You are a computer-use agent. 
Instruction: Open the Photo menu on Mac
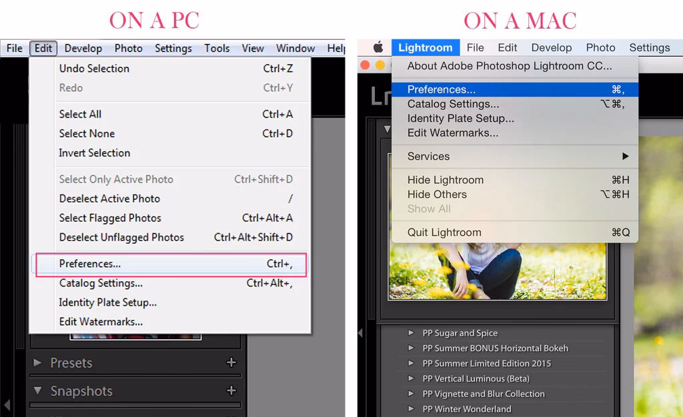click(601, 47)
